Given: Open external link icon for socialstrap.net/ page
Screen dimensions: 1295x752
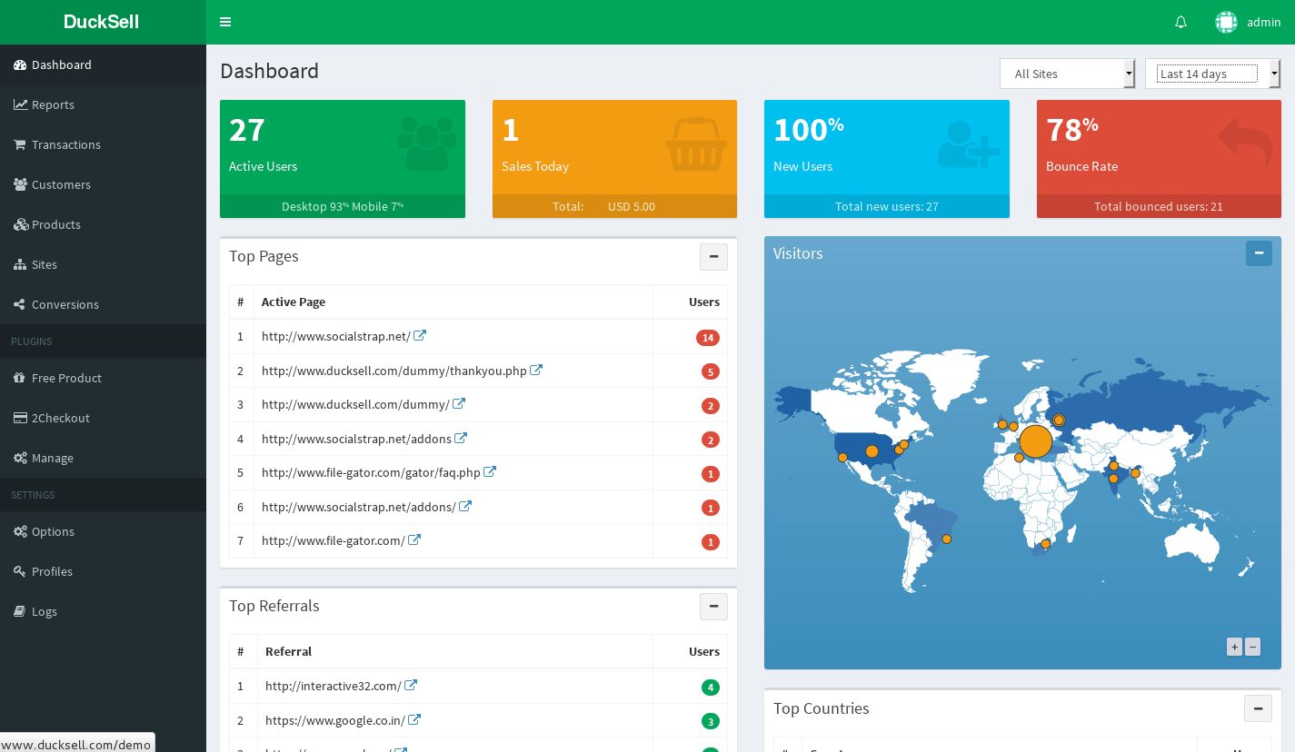Looking at the screenshot, I should click(420, 336).
